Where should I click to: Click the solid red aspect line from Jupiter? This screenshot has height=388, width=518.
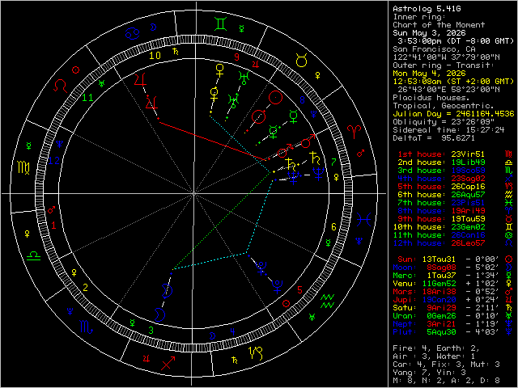pos(214,141)
